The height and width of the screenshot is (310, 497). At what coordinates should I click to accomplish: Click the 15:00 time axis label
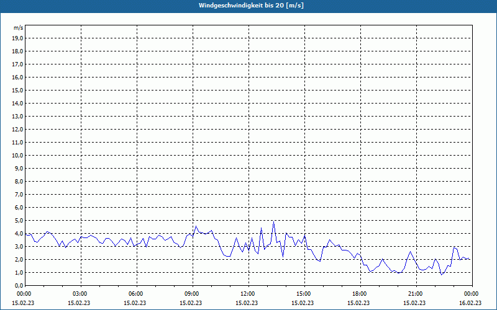pyautogui.click(x=305, y=294)
